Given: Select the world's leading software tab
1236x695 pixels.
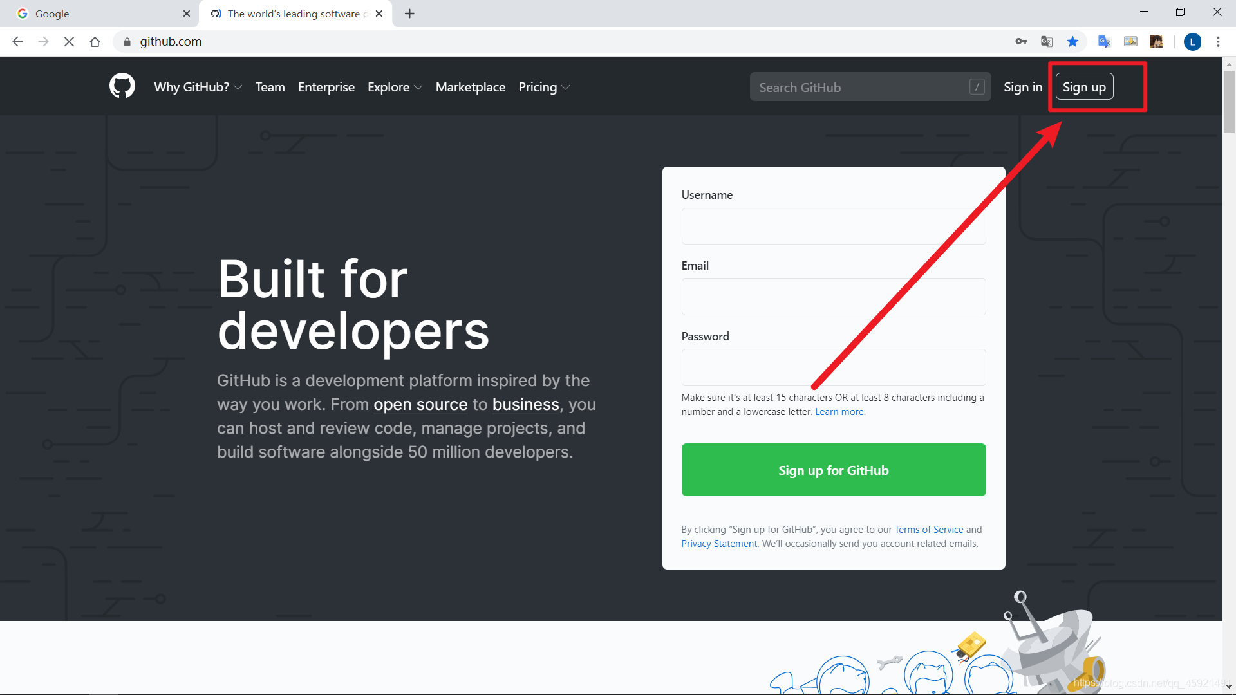Looking at the screenshot, I should click(x=297, y=14).
